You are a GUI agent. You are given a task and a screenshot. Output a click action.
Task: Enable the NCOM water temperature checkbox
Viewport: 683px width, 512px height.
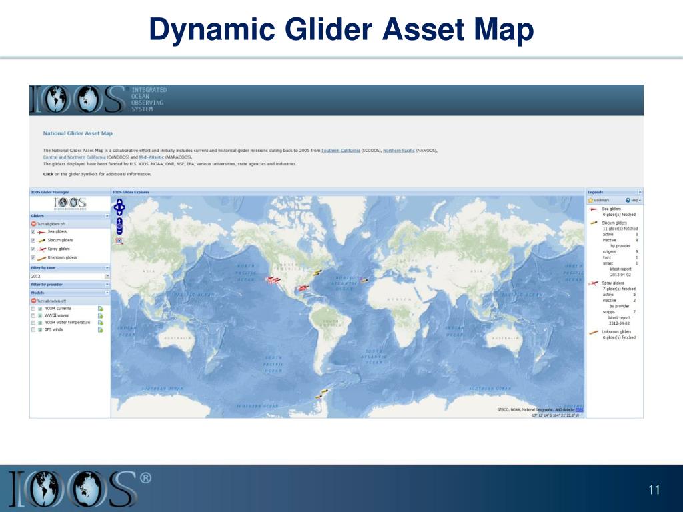tap(33, 323)
